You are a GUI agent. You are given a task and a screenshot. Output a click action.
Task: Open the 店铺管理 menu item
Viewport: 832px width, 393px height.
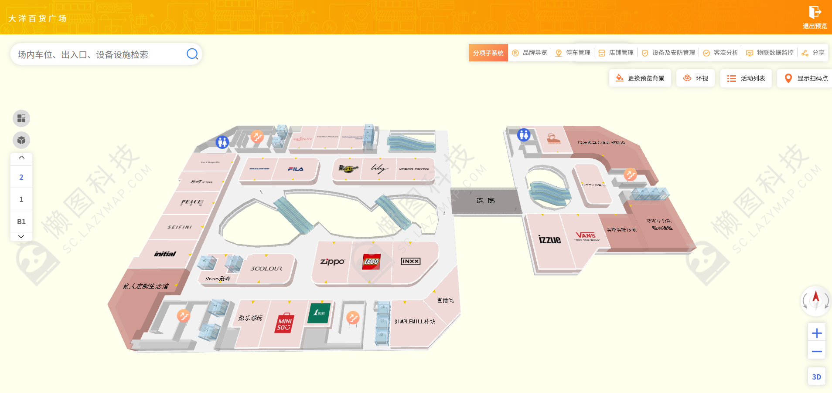[616, 53]
